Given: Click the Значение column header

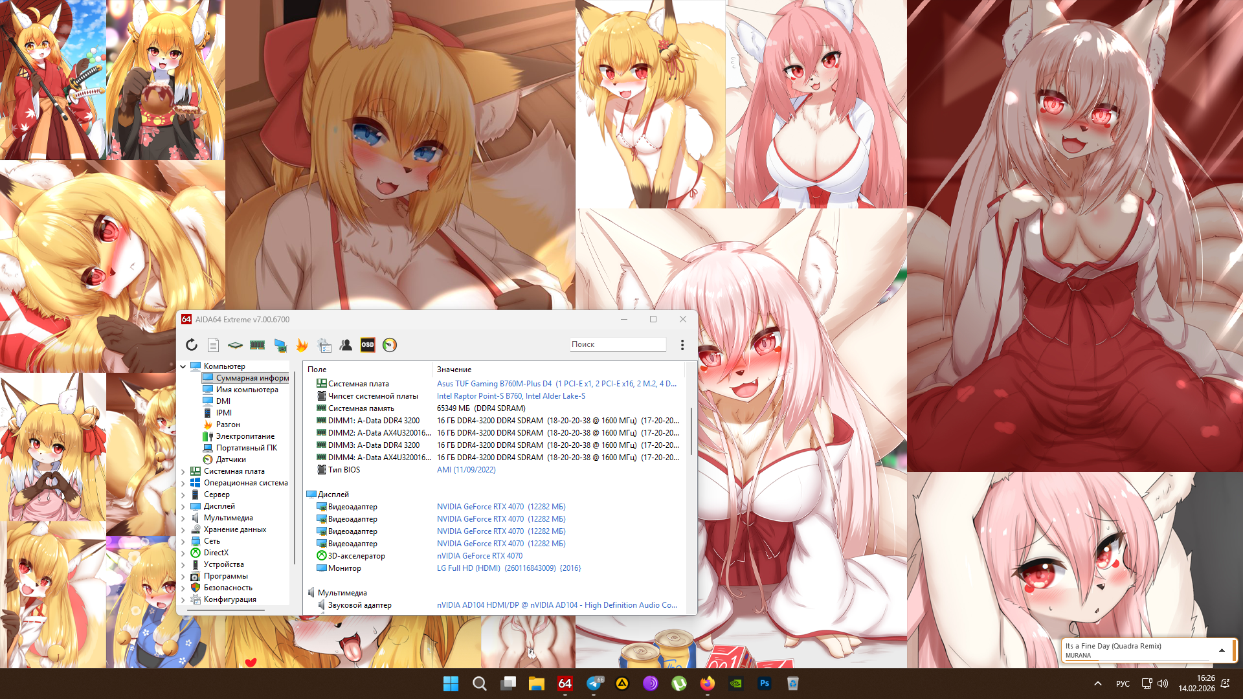Looking at the screenshot, I should tap(454, 370).
